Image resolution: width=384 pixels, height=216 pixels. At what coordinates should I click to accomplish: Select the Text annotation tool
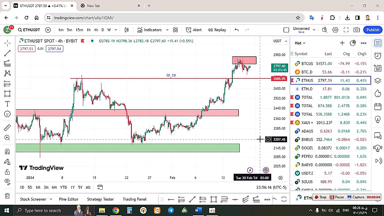tap(7, 104)
